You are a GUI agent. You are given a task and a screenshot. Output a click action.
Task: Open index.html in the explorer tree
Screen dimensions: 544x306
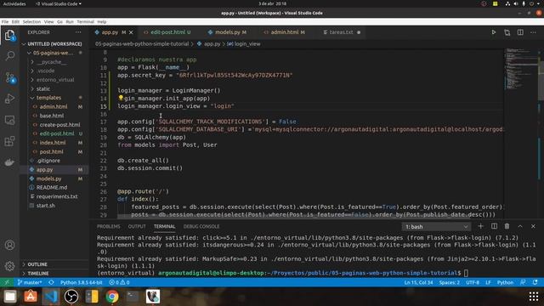tap(53, 143)
